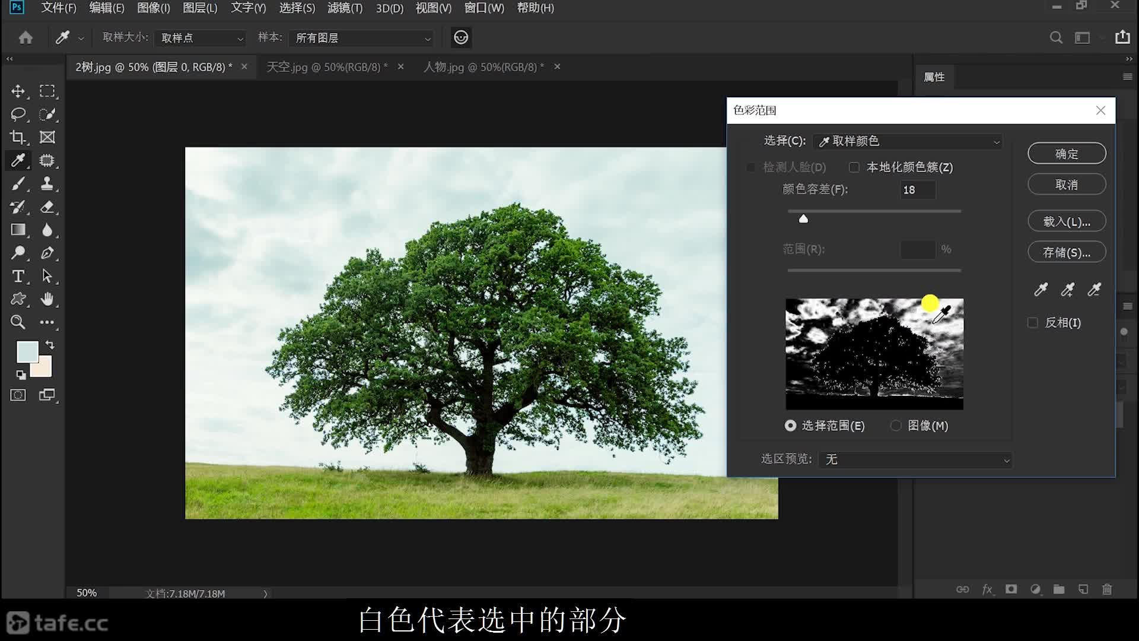Select the Frame tool

(x=47, y=137)
